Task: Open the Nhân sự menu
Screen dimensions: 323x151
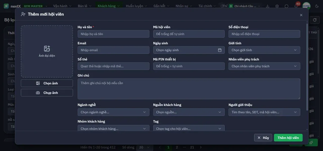Action: [184, 6]
